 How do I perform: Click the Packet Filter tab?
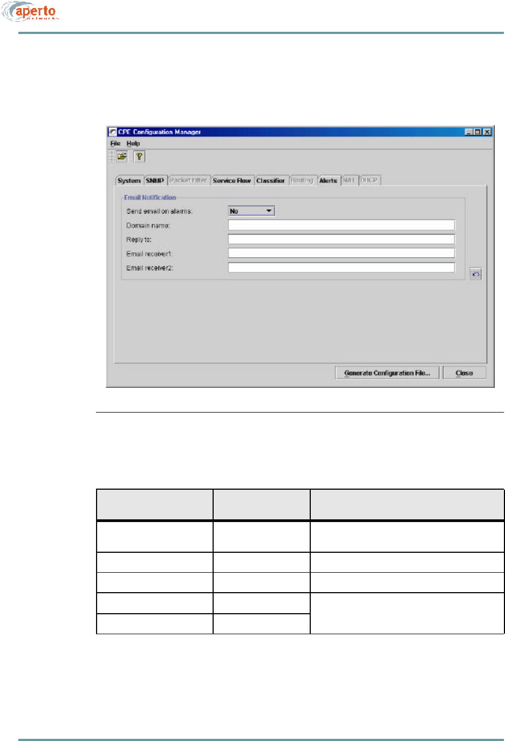(x=188, y=180)
